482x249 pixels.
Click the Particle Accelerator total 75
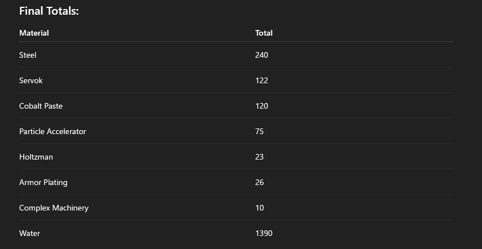[x=259, y=131]
